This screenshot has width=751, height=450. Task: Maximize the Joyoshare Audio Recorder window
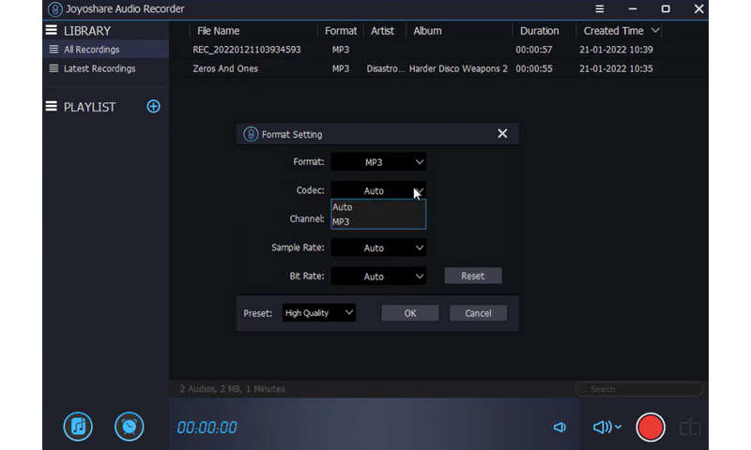pos(666,8)
